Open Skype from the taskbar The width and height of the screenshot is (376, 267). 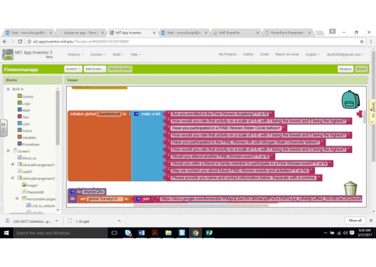pos(128,233)
